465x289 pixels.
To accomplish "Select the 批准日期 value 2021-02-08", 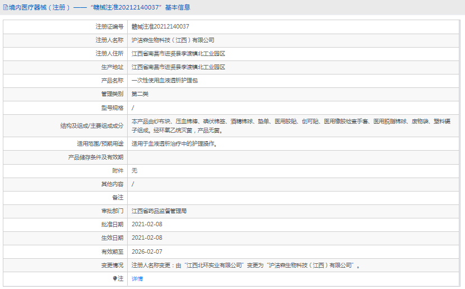I will point(147,225).
